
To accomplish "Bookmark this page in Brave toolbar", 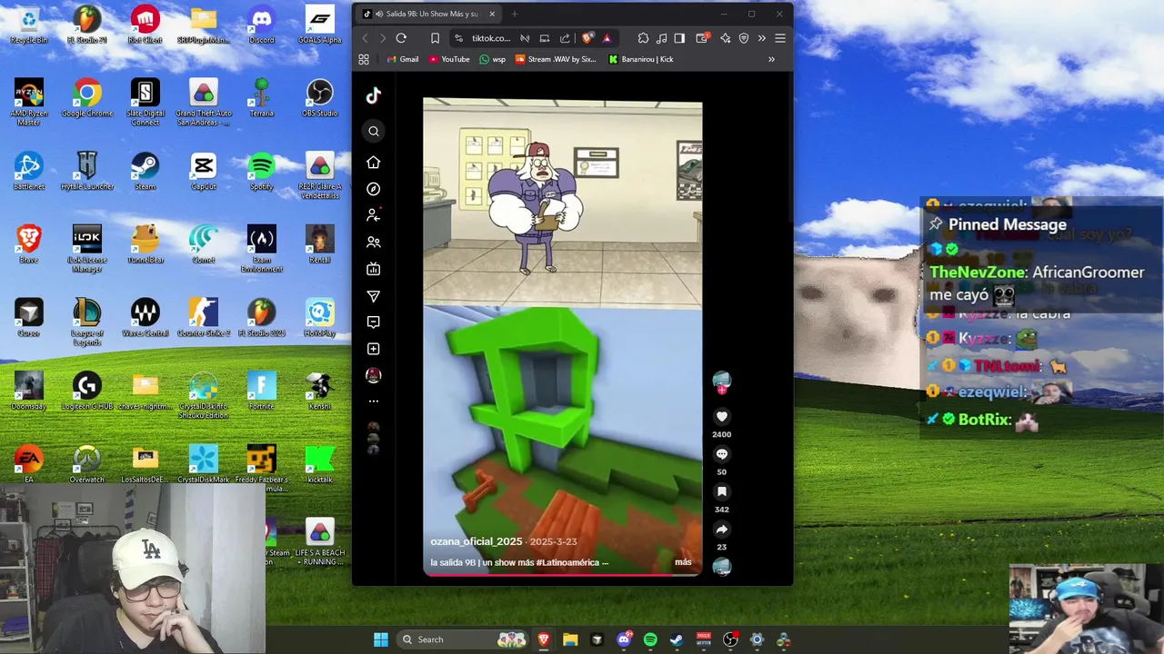I will pyautogui.click(x=435, y=38).
